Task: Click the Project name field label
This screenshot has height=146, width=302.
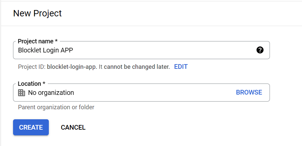Action: [35, 41]
